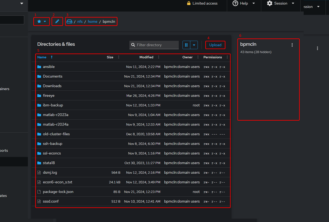Click the package-lock.json file name

(x=58, y=192)
